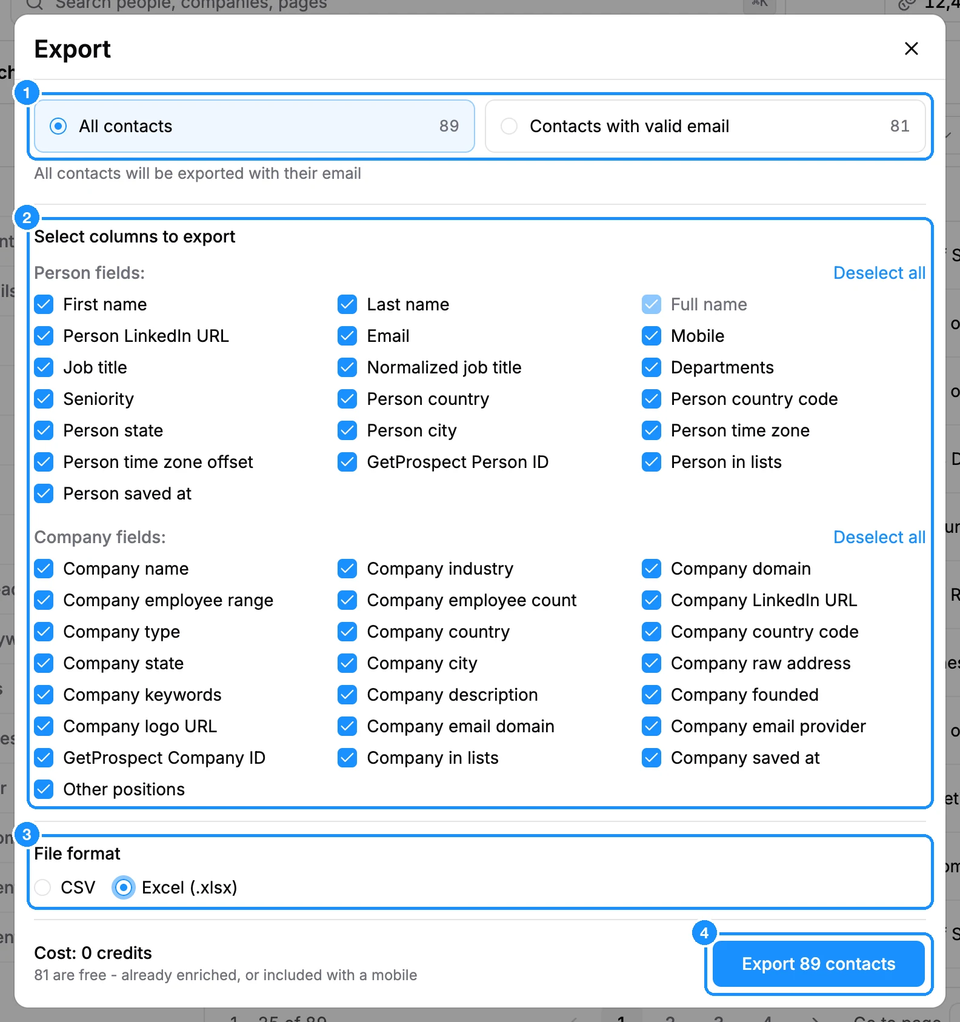Uncheck Person country code checkbox
Viewport: 960px width, 1022px height.
tap(652, 399)
